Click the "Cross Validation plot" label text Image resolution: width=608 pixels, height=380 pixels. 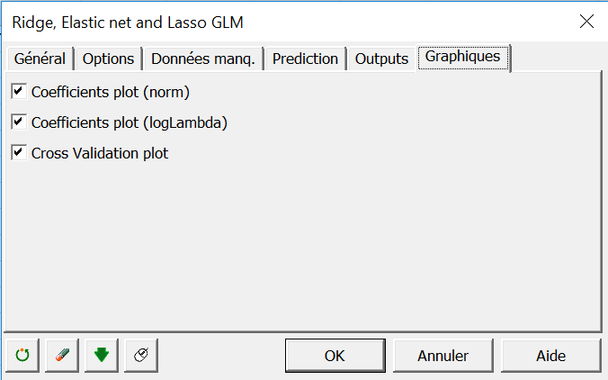pyautogui.click(x=100, y=153)
